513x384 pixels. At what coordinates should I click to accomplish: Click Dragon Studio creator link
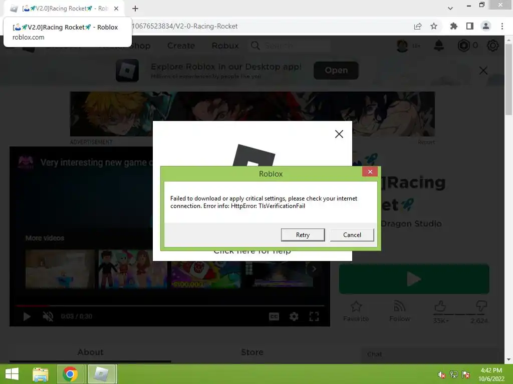(411, 223)
